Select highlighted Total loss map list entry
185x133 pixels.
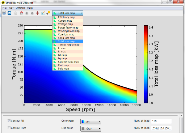[68, 41]
